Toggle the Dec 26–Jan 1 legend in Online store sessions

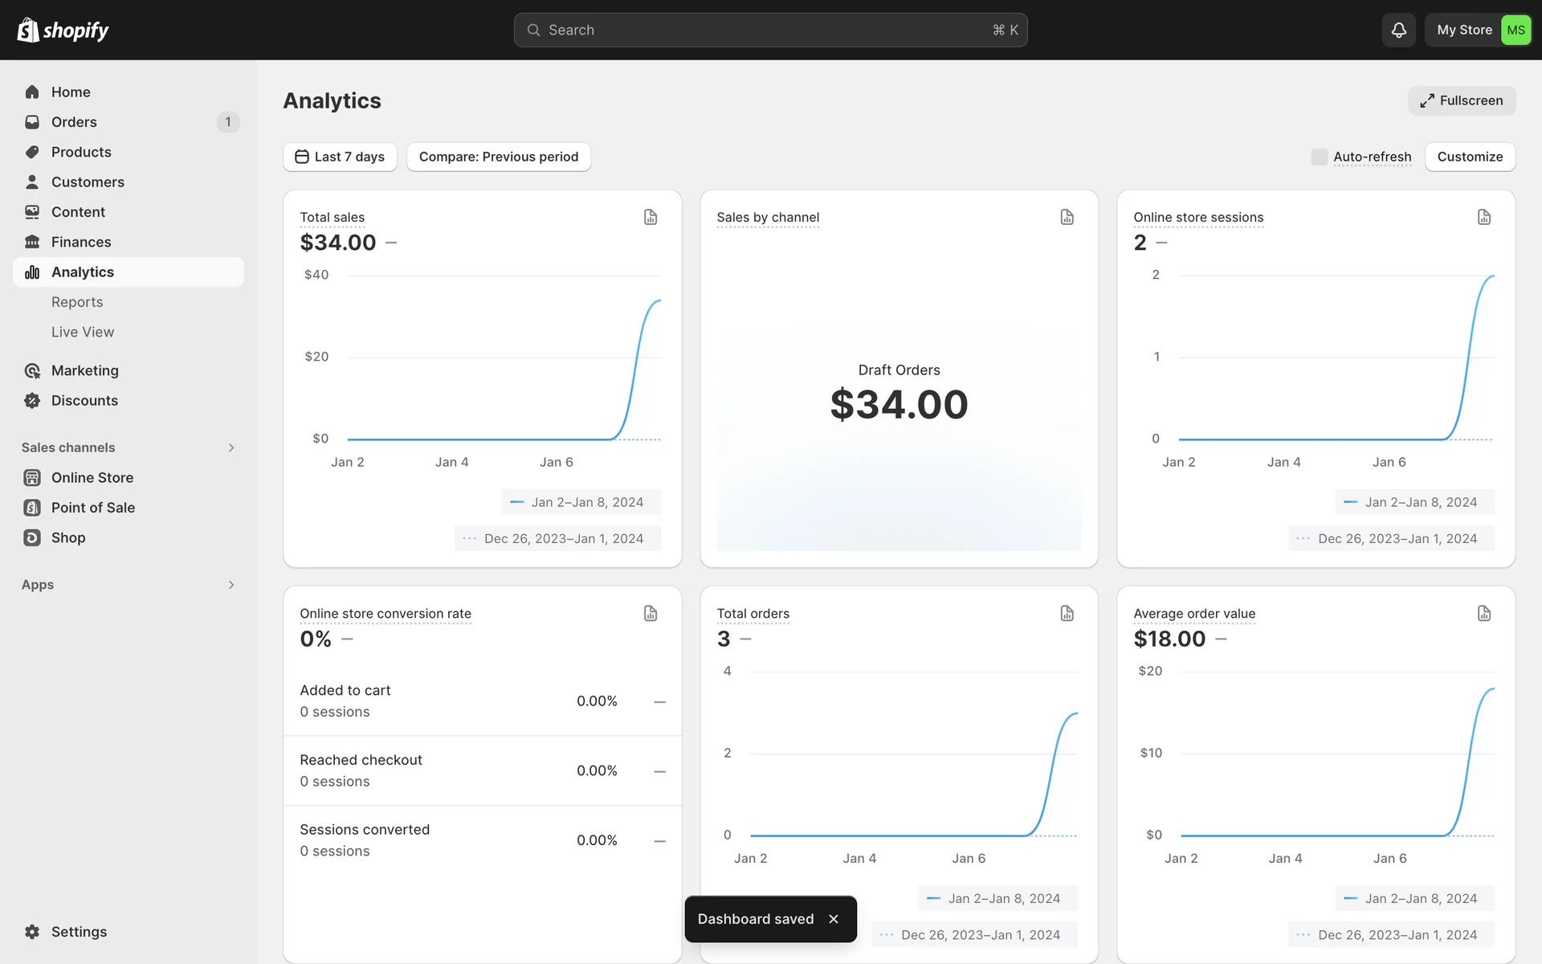click(x=1390, y=538)
